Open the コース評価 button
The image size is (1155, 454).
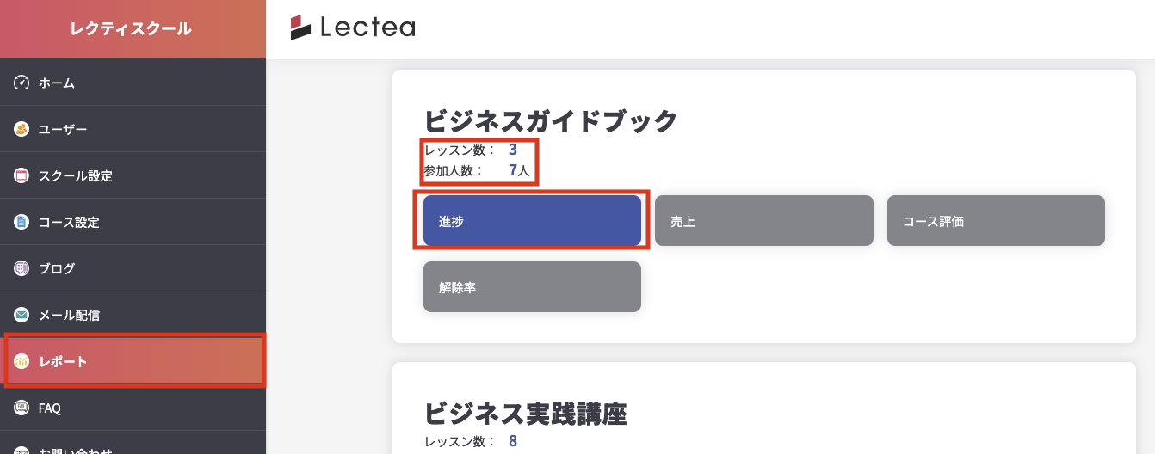tap(995, 221)
